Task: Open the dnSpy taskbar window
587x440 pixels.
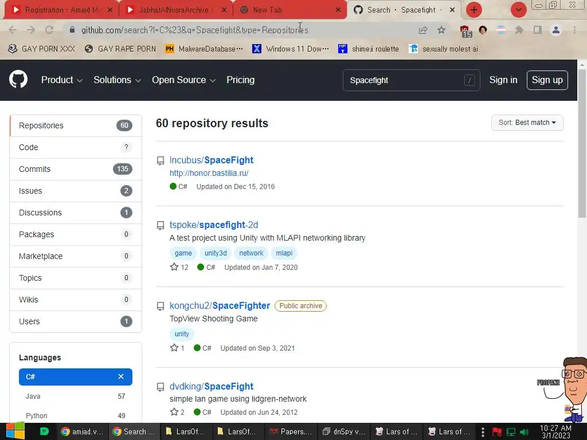Action: (344, 431)
